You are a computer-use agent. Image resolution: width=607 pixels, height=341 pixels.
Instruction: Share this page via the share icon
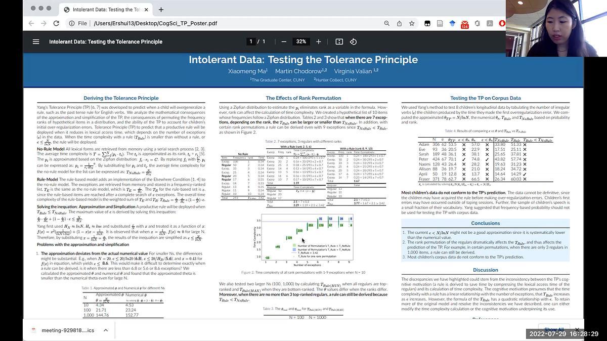(x=399, y=23)
